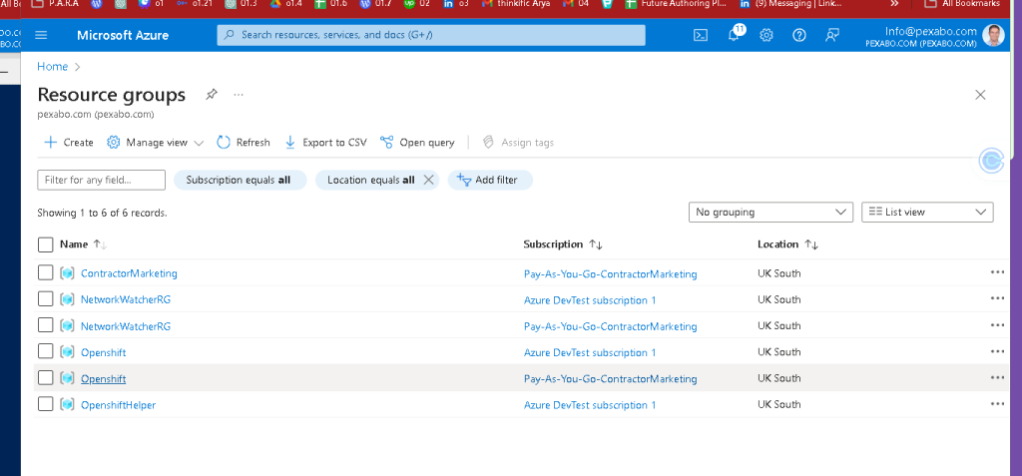Click the OpenshiftHelper resource group icon
Screen dimensions: 1022x476
tap(67, 405)
